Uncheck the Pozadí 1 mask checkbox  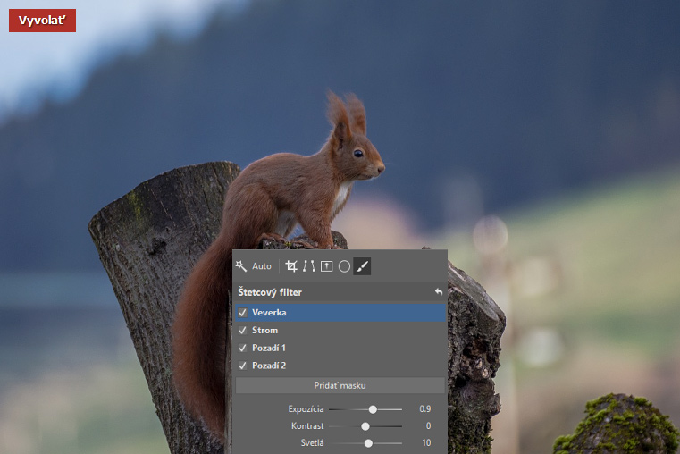[x=242, y=348]
